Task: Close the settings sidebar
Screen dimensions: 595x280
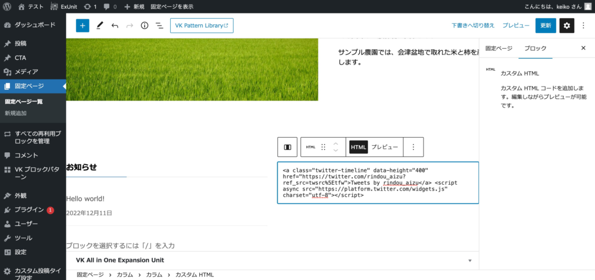Action: click(x=583, y=48)
